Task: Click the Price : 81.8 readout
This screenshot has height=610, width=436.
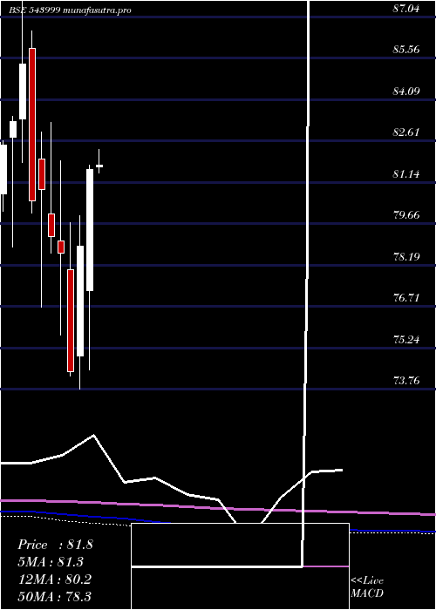Action: [x=55, y=545]
